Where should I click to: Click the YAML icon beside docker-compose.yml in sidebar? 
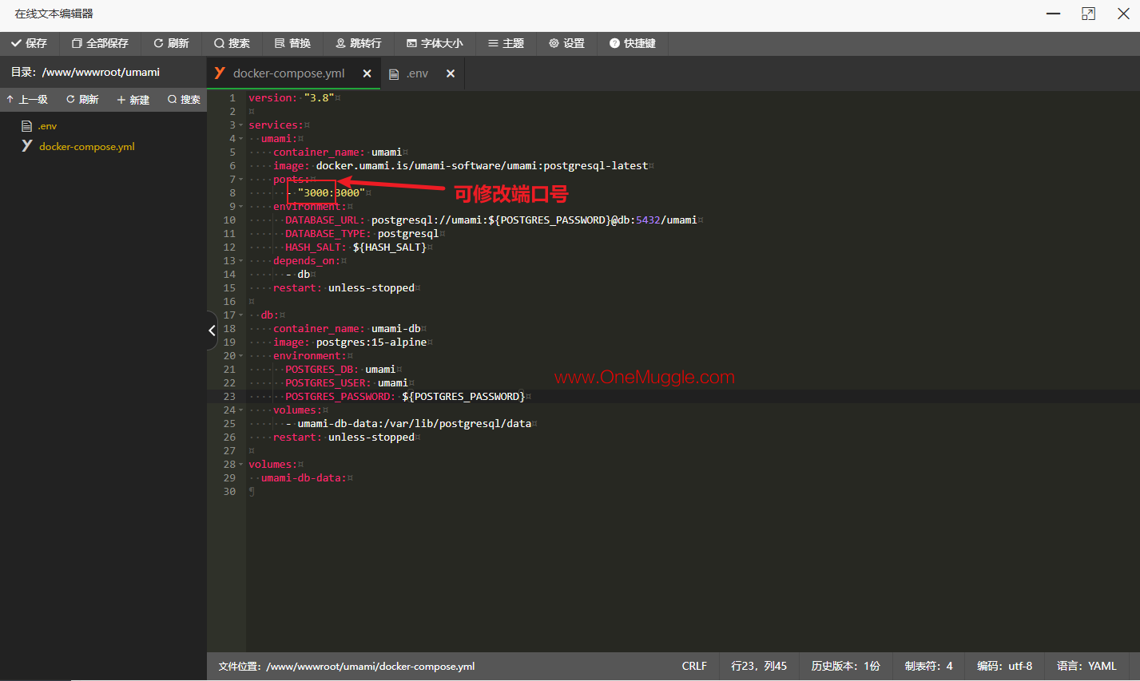click(x=26, y=146)
